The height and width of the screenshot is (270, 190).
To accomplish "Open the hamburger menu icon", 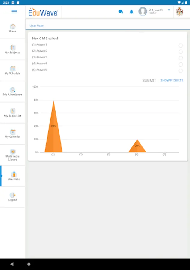I will click(14, 12).
